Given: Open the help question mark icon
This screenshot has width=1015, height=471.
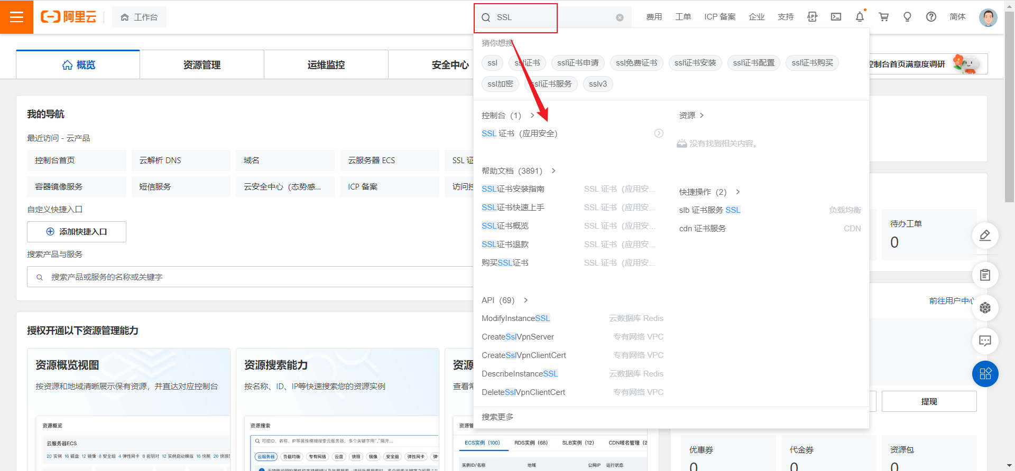Looking at the screenshot, I should coord(931,17).
